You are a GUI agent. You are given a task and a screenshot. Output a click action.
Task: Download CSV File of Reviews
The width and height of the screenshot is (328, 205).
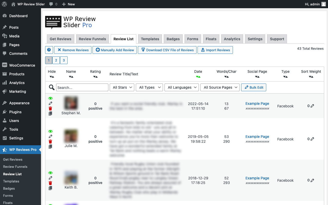(x=167, y=50)
